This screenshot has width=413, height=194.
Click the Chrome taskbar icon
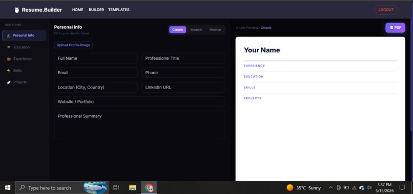(149, 188)
